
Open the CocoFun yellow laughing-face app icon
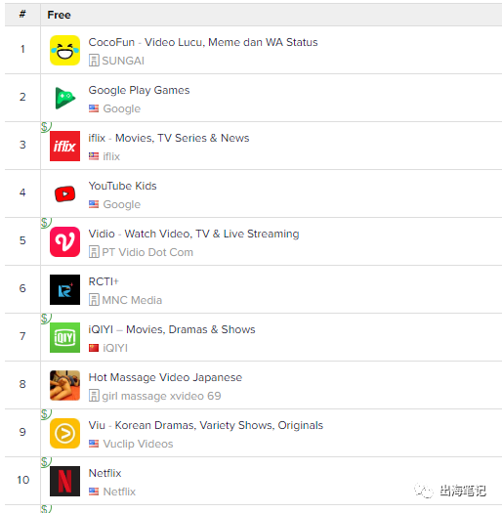tap(64, 50)
